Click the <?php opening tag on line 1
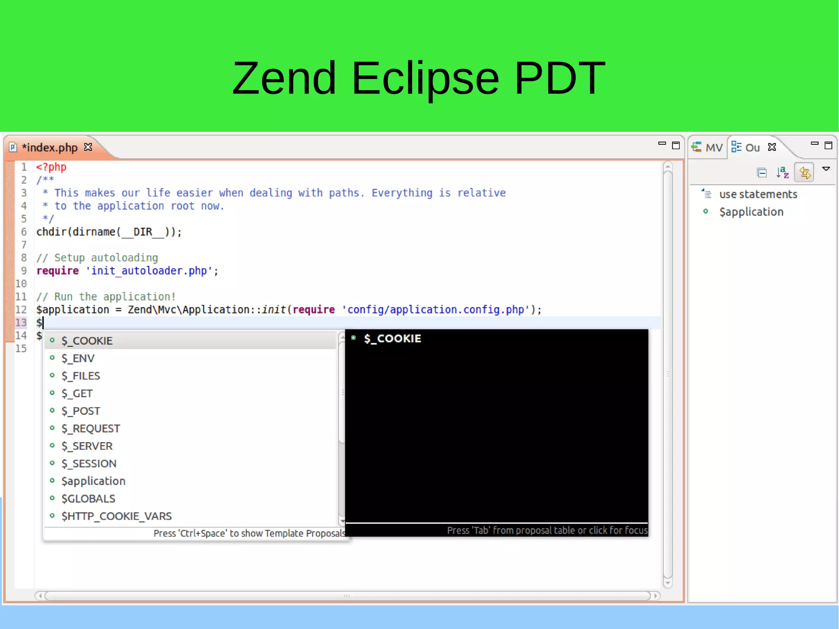The width and height of the screenshot is (839, 629). point(51,167)
